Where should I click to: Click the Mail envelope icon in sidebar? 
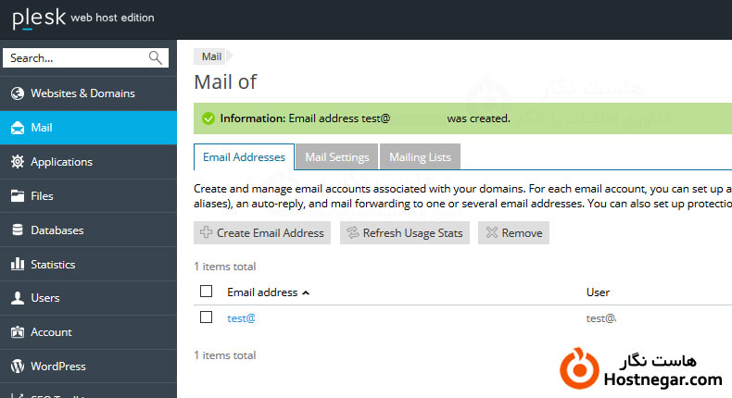click(x=17, y=128)
